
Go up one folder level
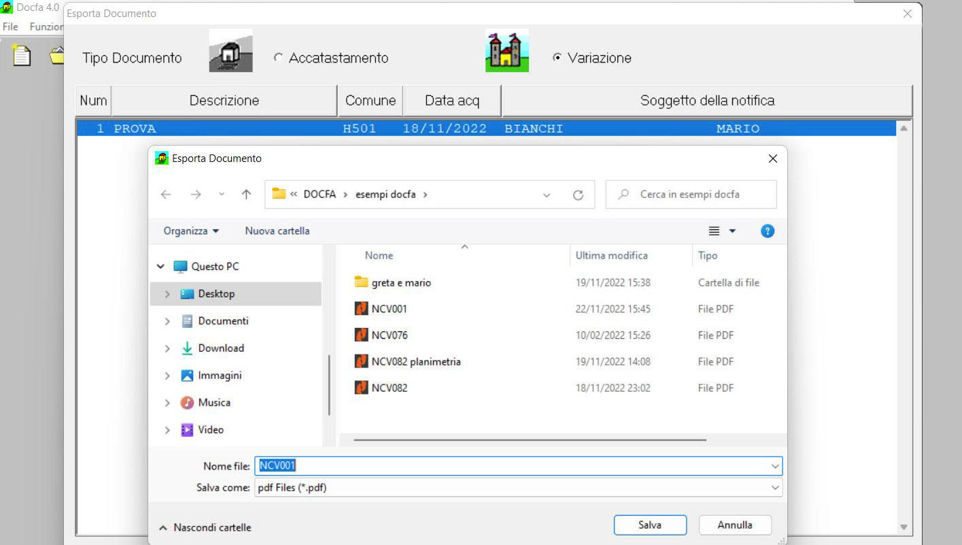[246, 195]
